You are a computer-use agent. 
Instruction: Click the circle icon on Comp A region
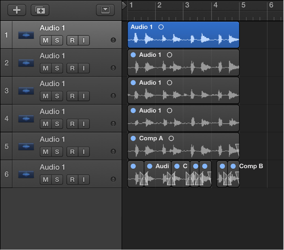[171, 139]
